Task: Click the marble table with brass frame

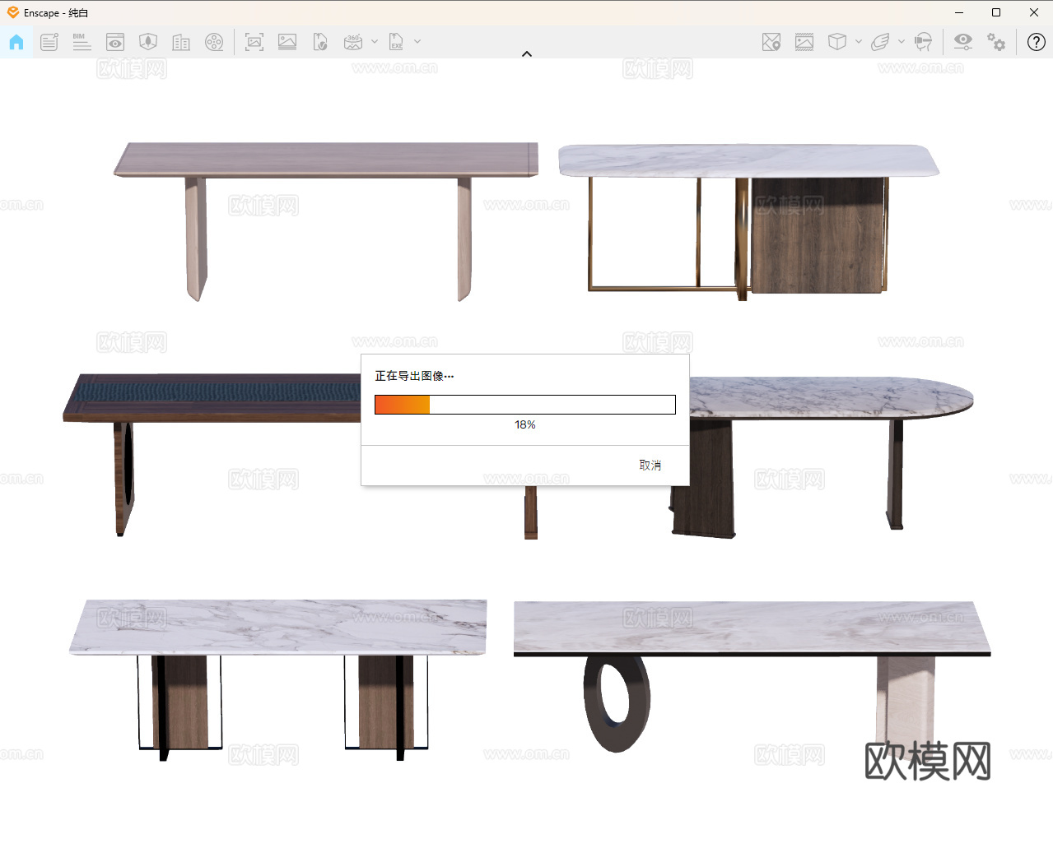Action: [748, 222]
